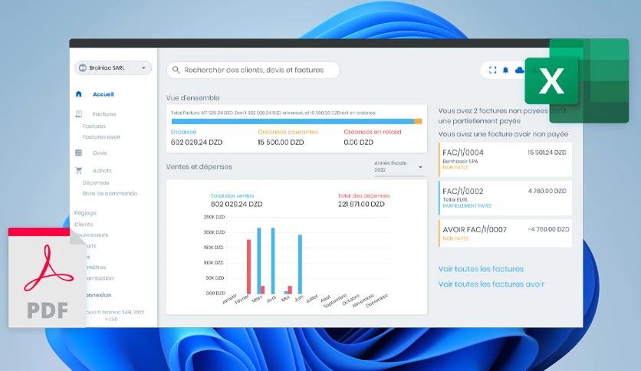Open the Accueil home icon
641x371 pixels.
point(78,94)
